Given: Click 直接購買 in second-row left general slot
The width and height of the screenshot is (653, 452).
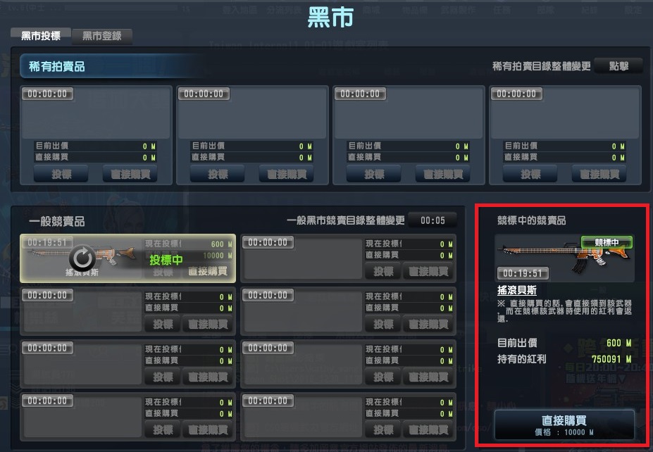Looking at the screenshot, I should click(208, 324).
